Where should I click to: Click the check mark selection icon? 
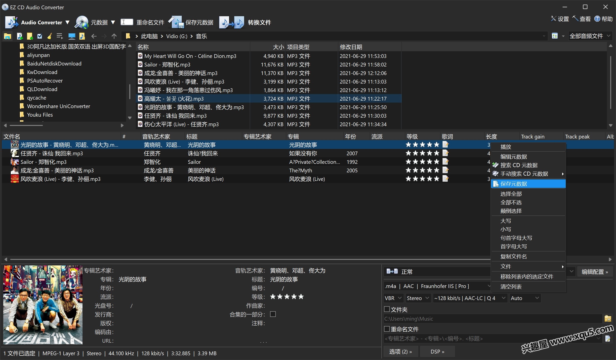[40, 36]
